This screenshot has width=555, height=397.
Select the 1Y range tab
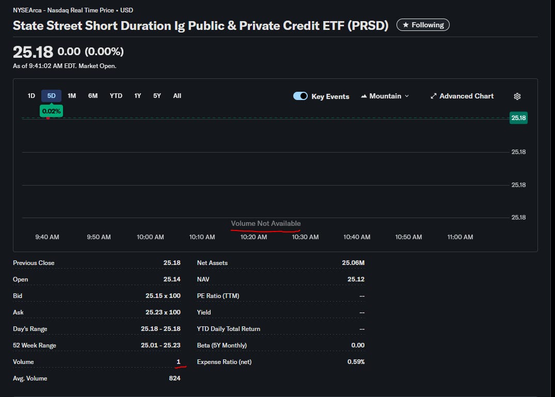click(x=138, y=96)
